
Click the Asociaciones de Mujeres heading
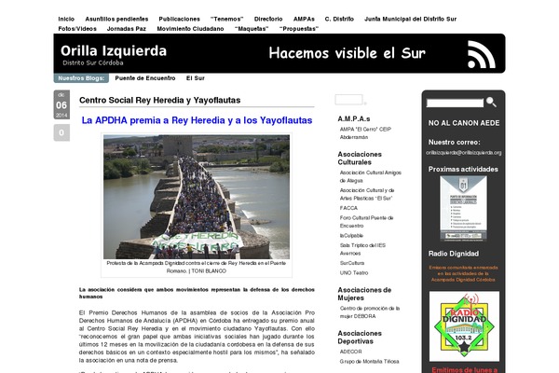point(364,294)
